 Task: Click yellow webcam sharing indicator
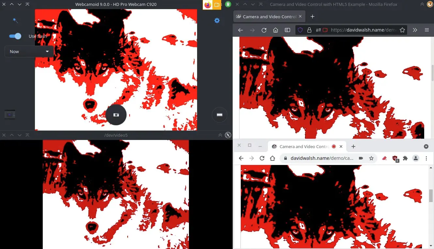point(217,5)
